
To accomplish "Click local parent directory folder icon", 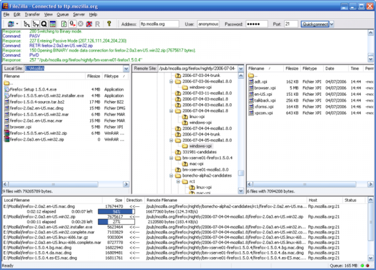I will [7, 83].
